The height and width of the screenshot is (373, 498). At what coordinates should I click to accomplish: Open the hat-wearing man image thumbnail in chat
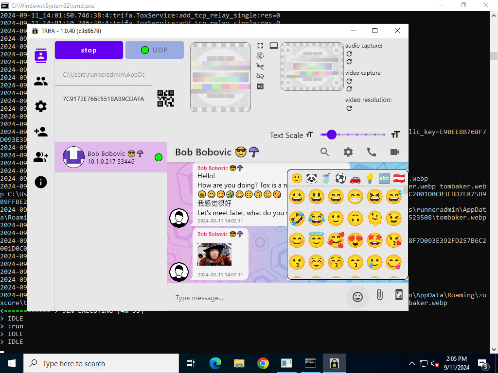point(214,254)
